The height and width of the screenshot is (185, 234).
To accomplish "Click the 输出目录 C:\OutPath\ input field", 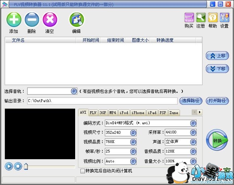I will (x=102, y=101).
